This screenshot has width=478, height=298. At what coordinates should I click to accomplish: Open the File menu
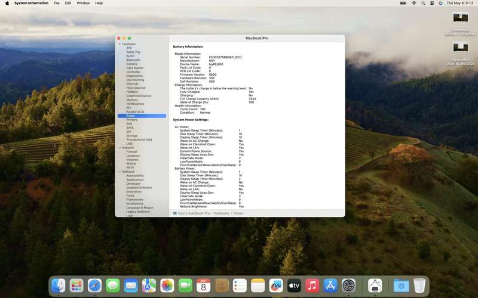57,3
